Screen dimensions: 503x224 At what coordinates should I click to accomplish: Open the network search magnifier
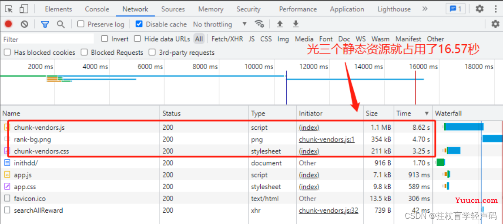tap(60, 24)
